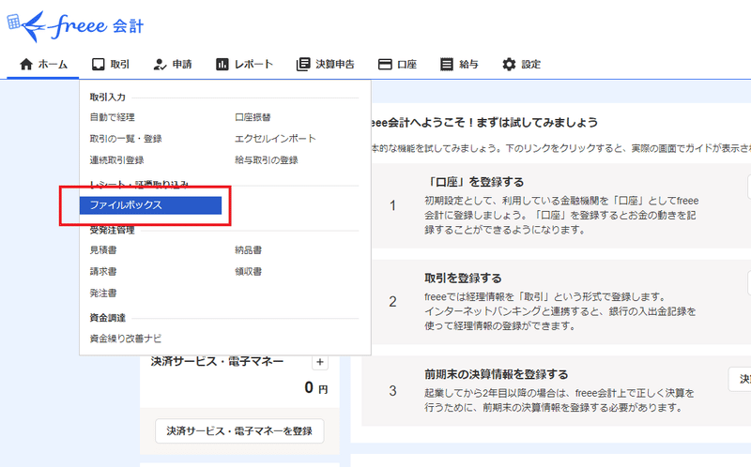Open 請求書 under 受発注管理
751x467 pixels.
[103, 272]
